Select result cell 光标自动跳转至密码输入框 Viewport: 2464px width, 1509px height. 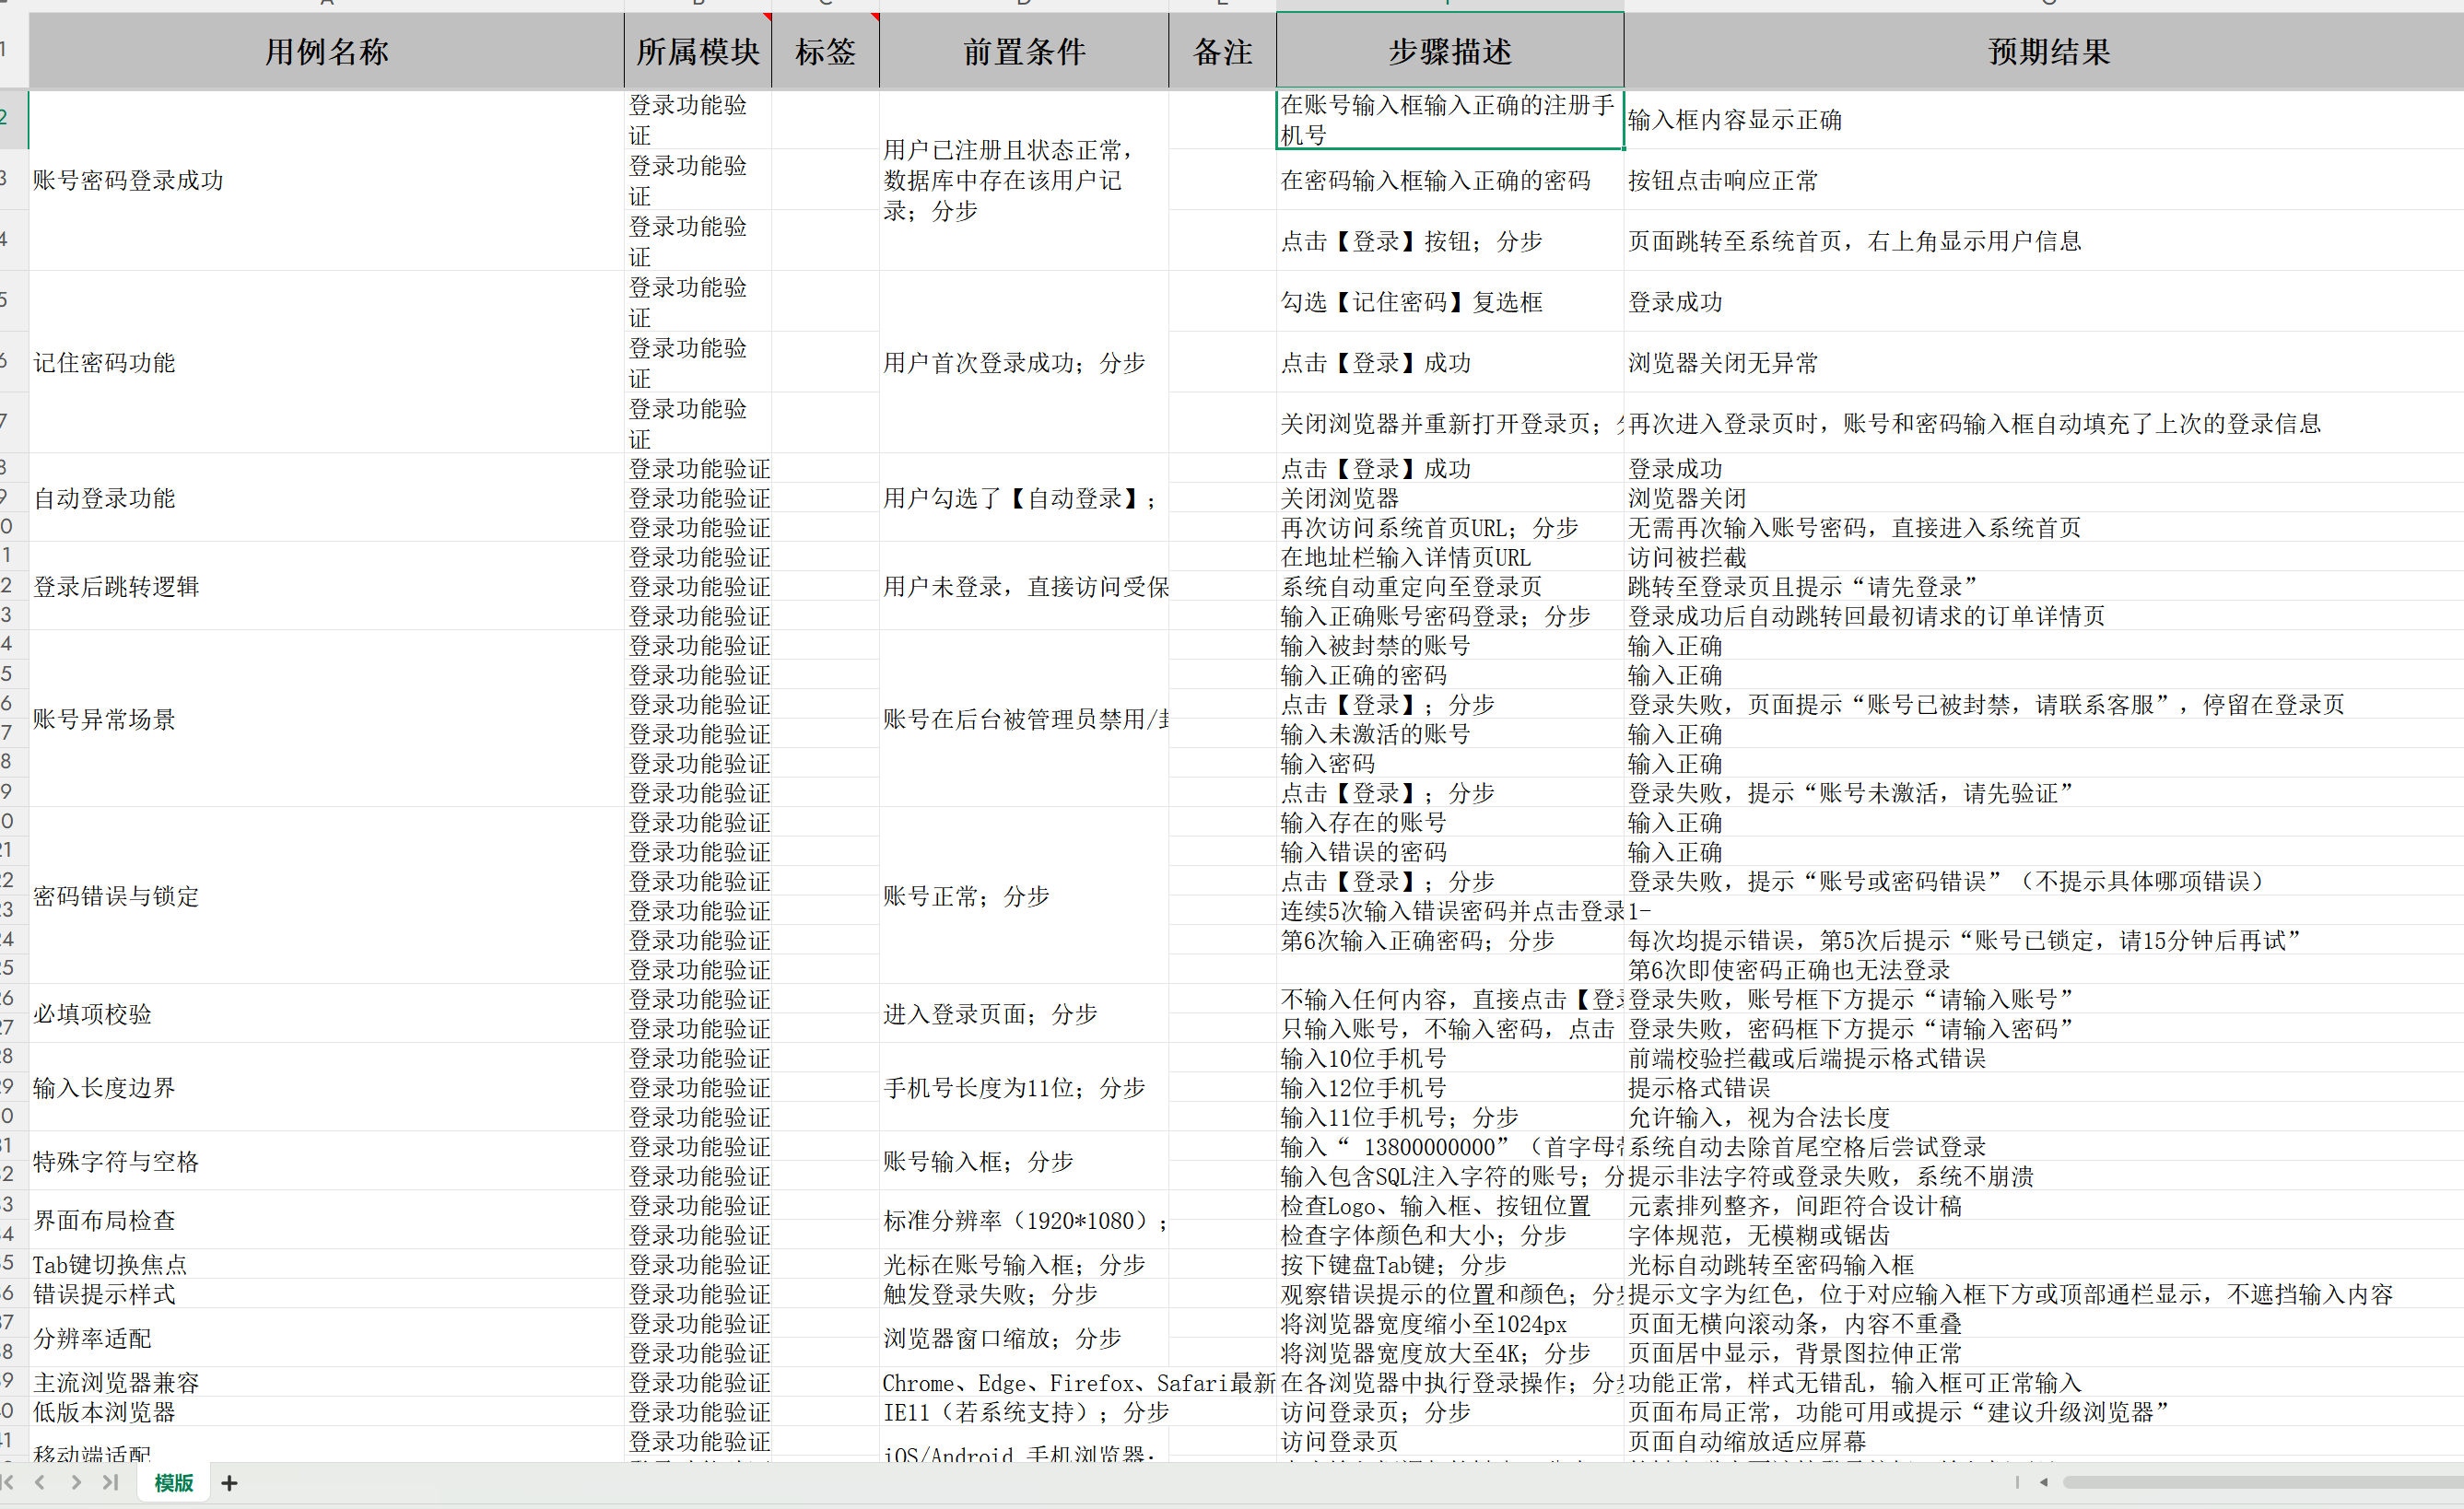[x=2044, y=1264]
